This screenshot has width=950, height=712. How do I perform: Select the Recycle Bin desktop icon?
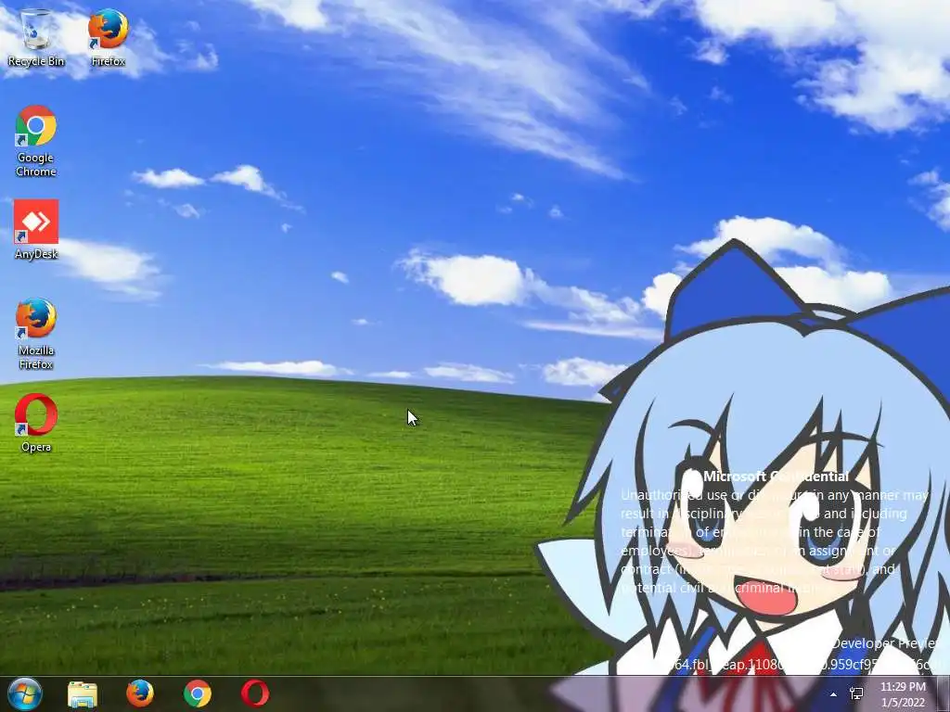tap(36, 37)
